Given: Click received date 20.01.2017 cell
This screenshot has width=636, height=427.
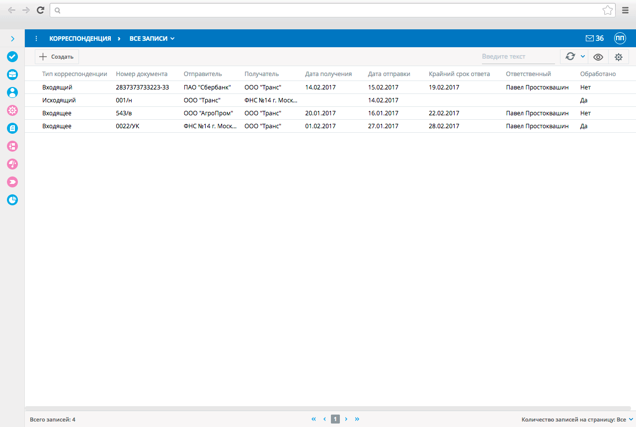Looking at the screenshot, I should pos(320,113).
